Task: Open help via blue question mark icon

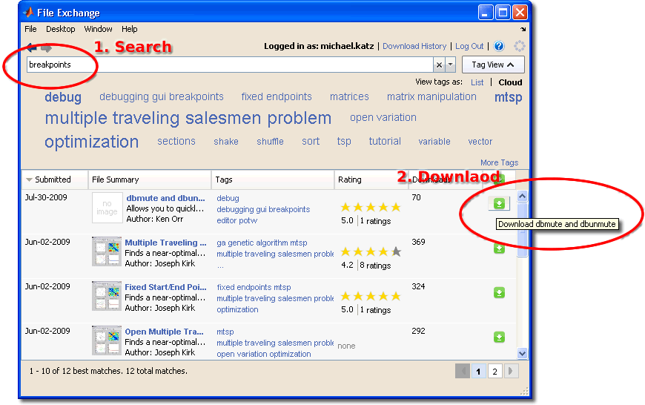Action: (x=499, y=46)
